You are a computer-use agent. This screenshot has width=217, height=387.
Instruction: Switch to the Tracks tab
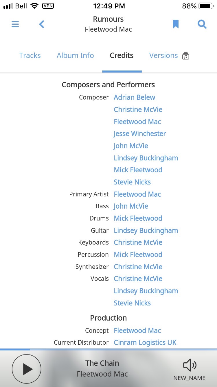(30, 55)
